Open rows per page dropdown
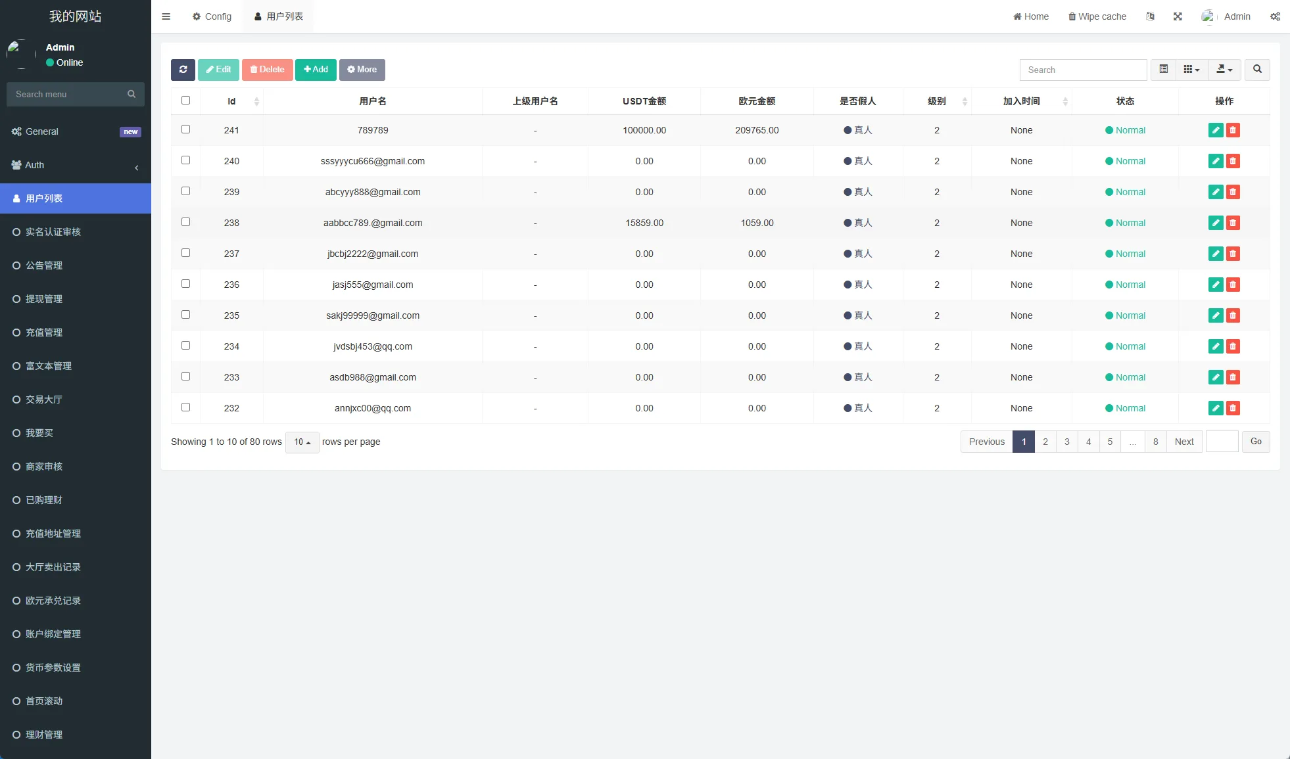This screenshot has width=1290, height=759. click(x=302, y=442)
